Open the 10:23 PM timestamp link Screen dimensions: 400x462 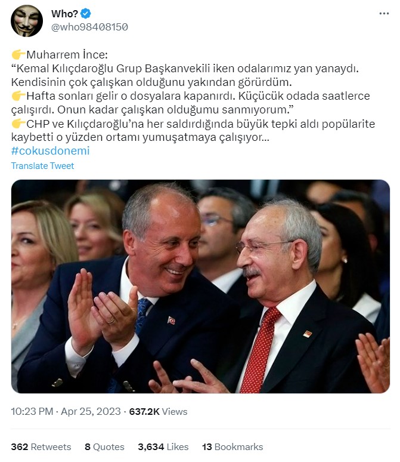[x=32, y=411]
